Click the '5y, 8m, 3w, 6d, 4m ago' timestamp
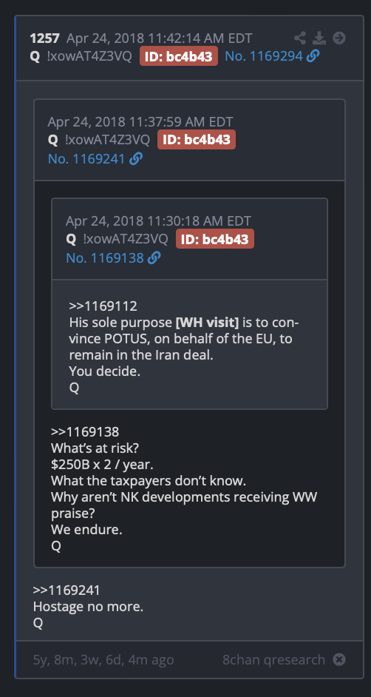Viewport: 371px width, 697px height. (x=103, y=660)
